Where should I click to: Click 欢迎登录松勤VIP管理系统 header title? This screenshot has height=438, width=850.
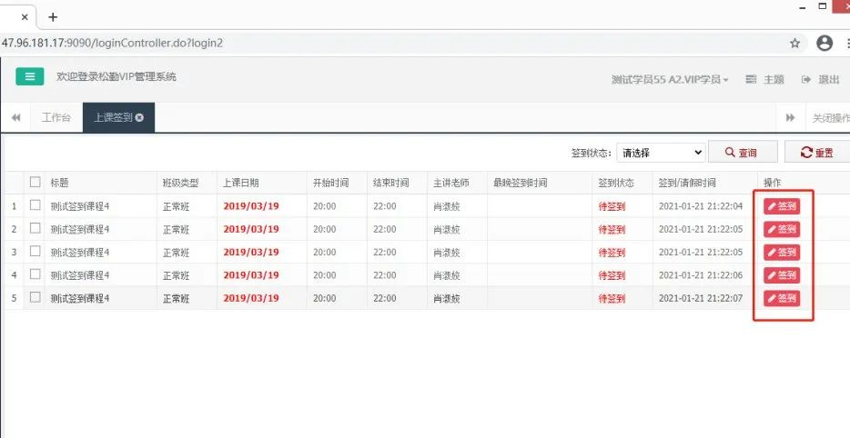pyautogui.click(x=116, y=77)
